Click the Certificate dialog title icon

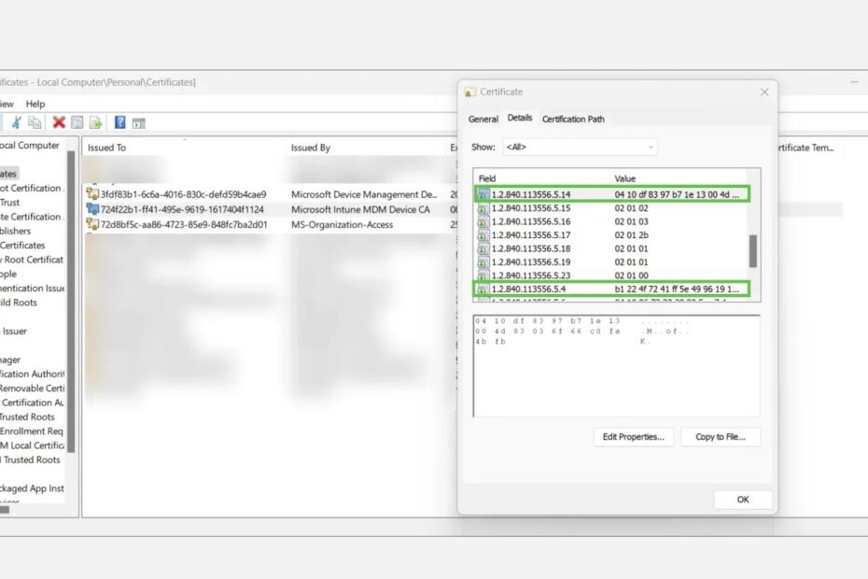[x=470, y=92]
